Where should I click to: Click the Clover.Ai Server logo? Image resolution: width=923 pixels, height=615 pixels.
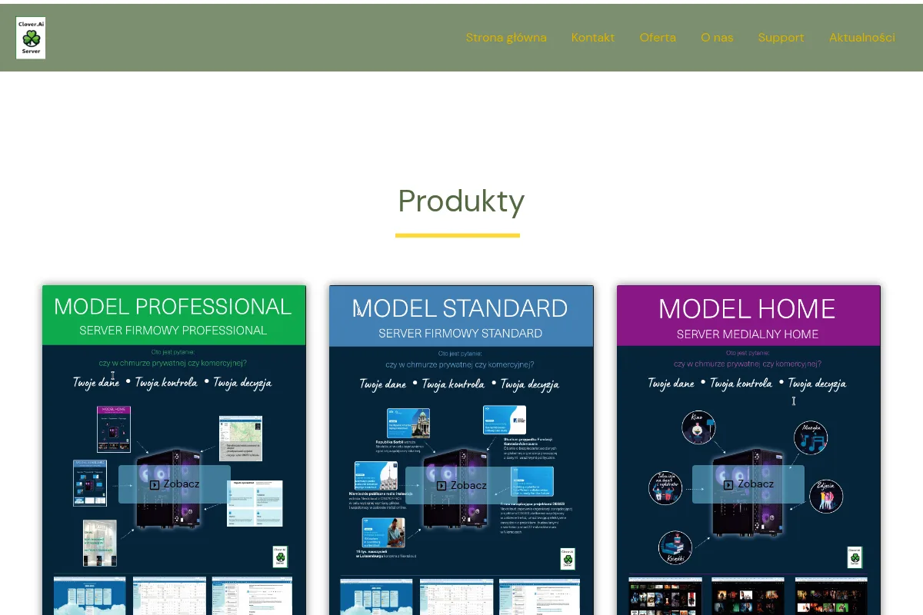pos(31,38)
